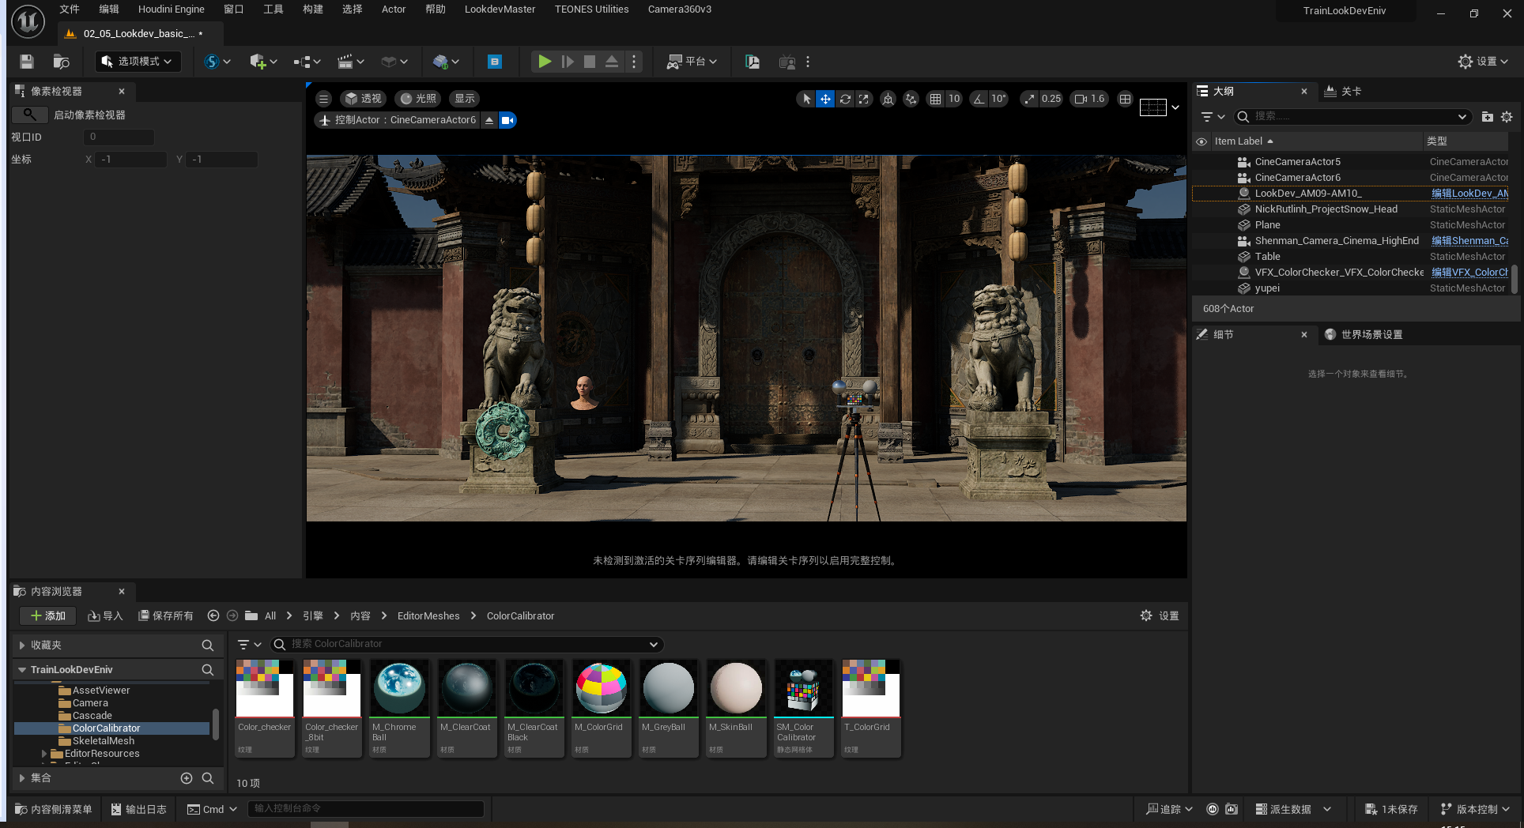Open the outliner settings gear
Screen dimensions: 1524x828
(1507, 117)
